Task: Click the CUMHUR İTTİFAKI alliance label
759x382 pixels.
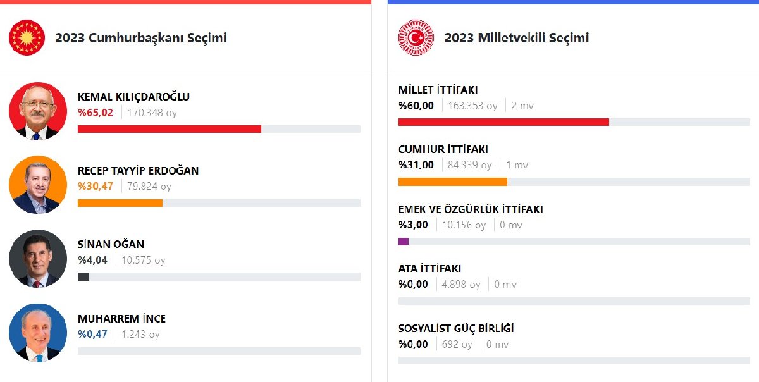Action: point(443,150)
